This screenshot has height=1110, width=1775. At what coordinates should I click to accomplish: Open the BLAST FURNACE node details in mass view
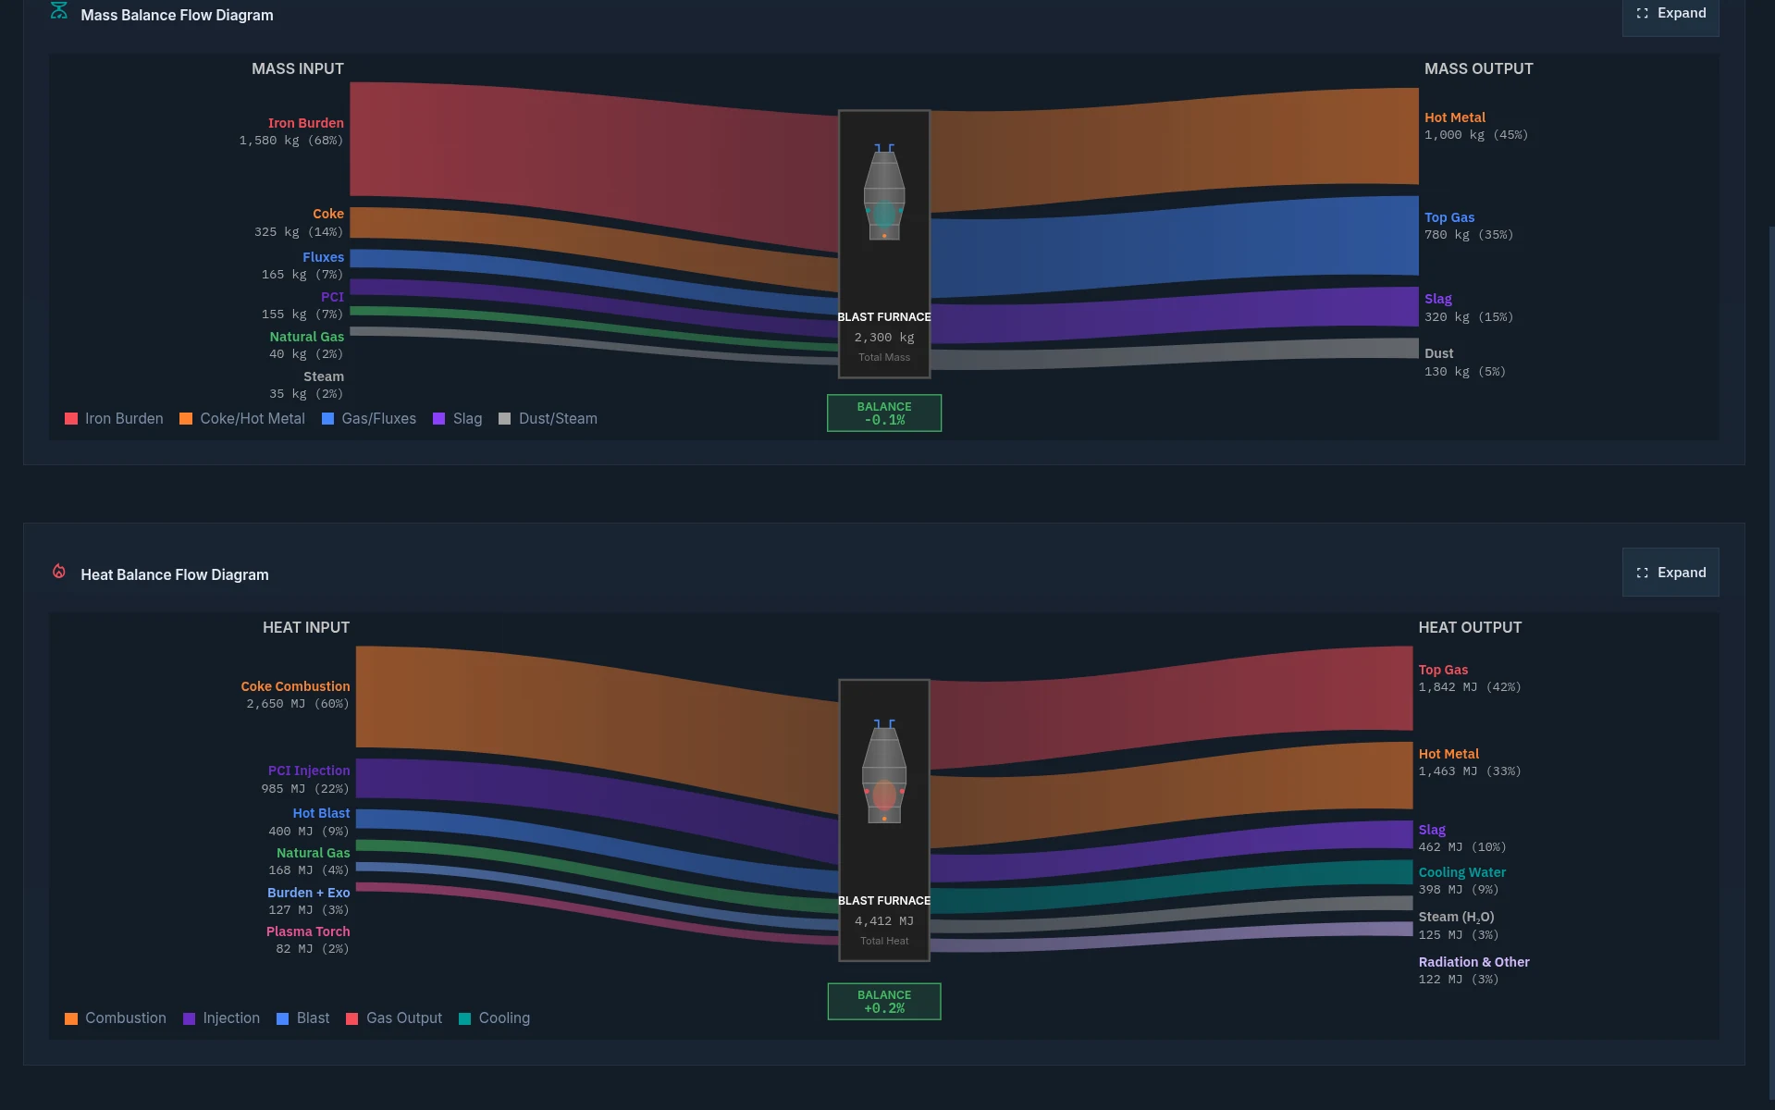click(x=883, y=245)
